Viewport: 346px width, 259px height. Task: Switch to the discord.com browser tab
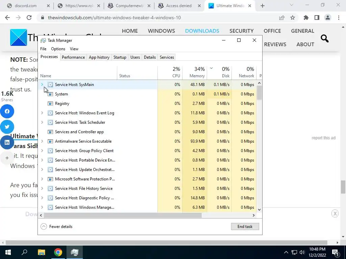pyautogui.click(x=26, y=6)
